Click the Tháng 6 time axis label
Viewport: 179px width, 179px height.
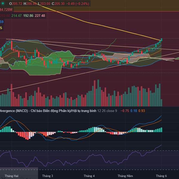tap(161, 176)
